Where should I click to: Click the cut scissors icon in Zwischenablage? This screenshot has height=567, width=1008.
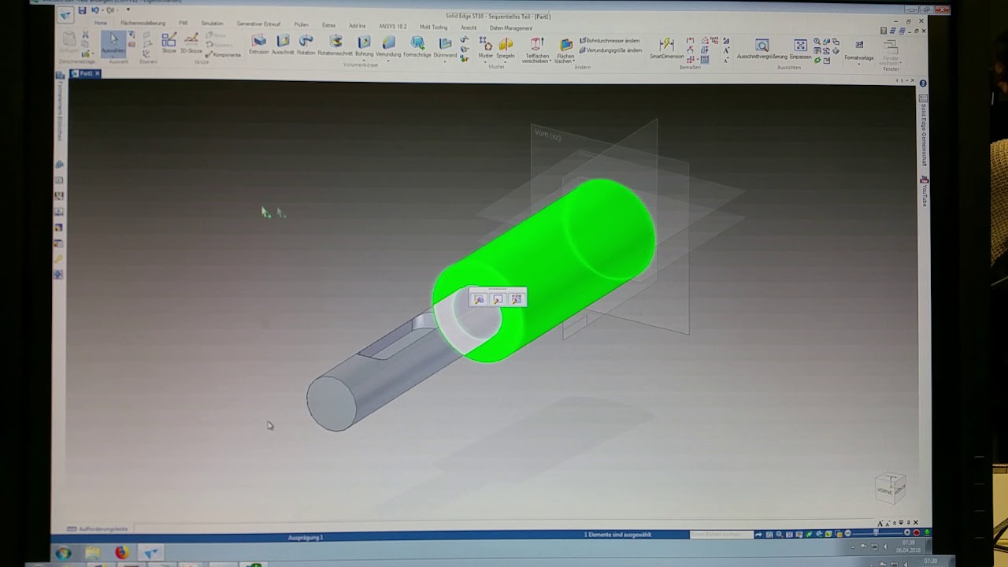(85, 35)
